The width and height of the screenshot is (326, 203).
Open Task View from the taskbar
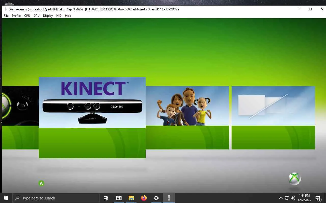click(106, 198)
